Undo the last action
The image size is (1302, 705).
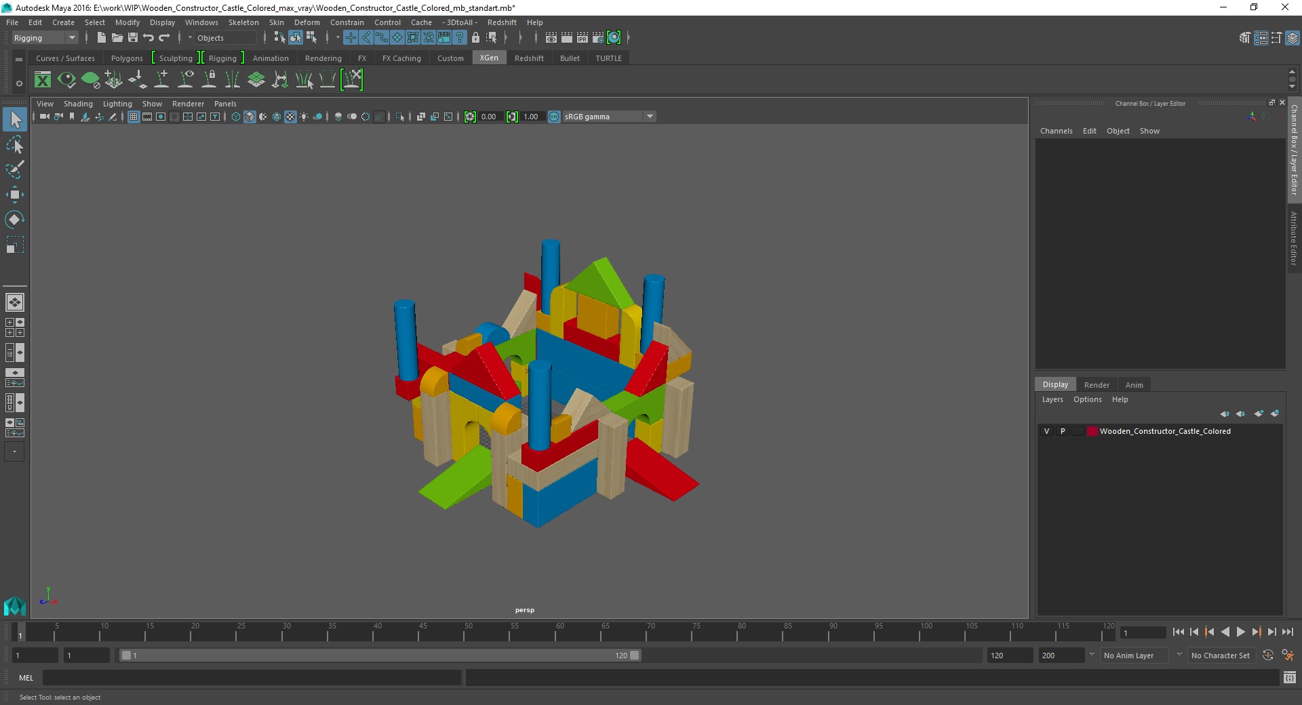click(x=149, y=38)
